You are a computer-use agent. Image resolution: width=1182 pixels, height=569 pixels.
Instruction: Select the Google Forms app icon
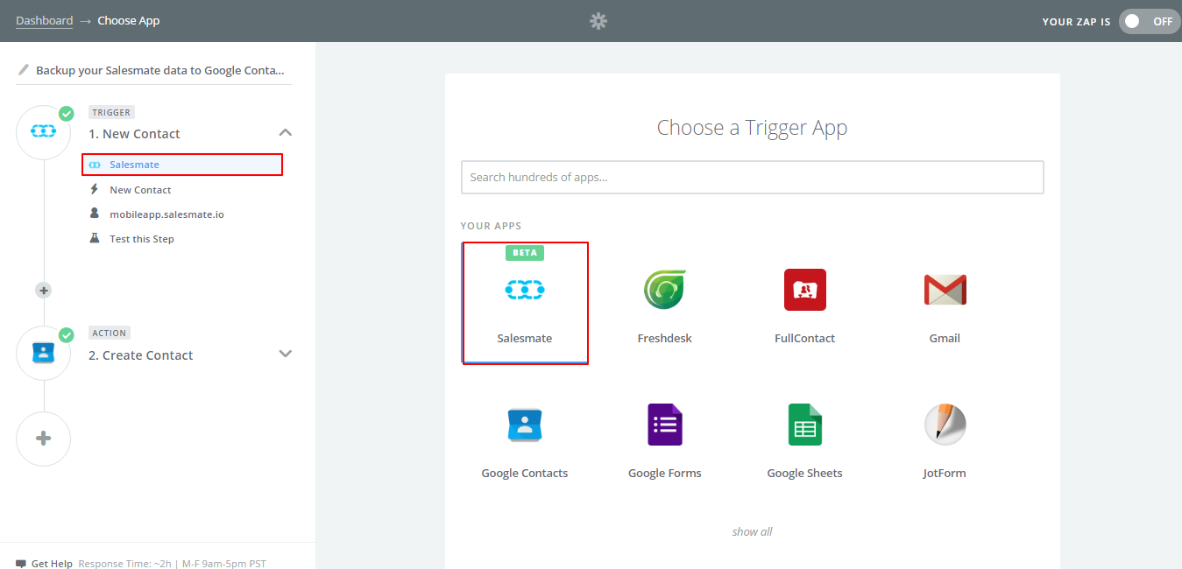pos(665,425)
